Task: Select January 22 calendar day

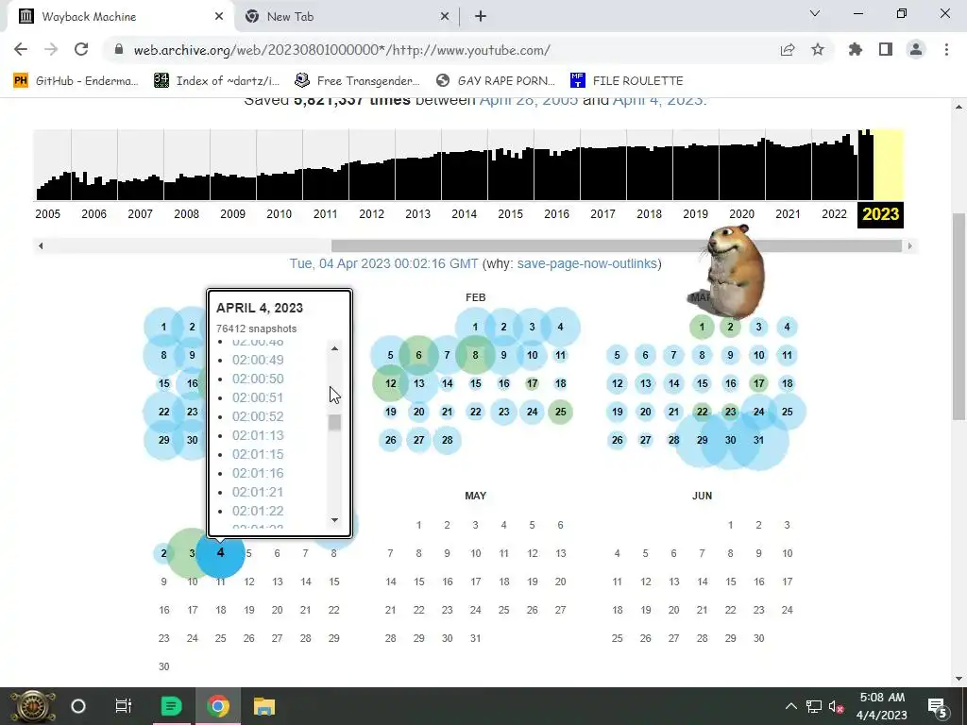Action: click(163, 412)
